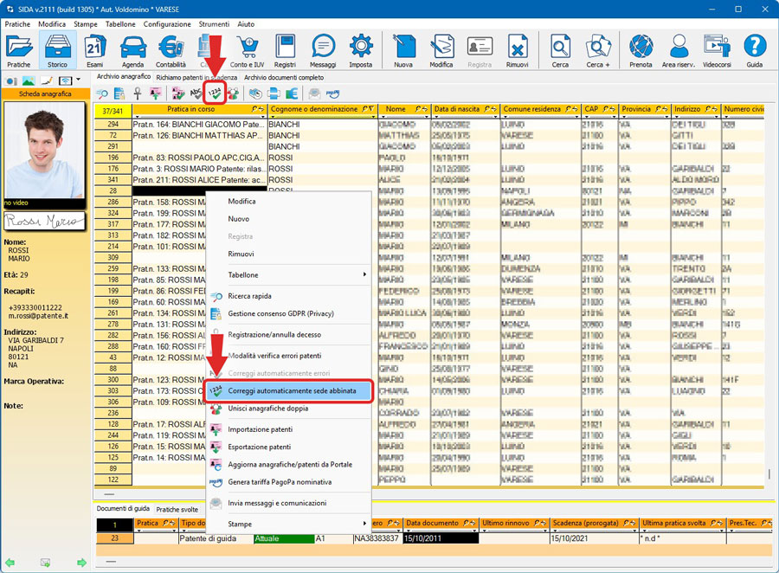Switch to Archivio documenti completo tab
This screenshot has height=573, width=779.
pos(284,77)
